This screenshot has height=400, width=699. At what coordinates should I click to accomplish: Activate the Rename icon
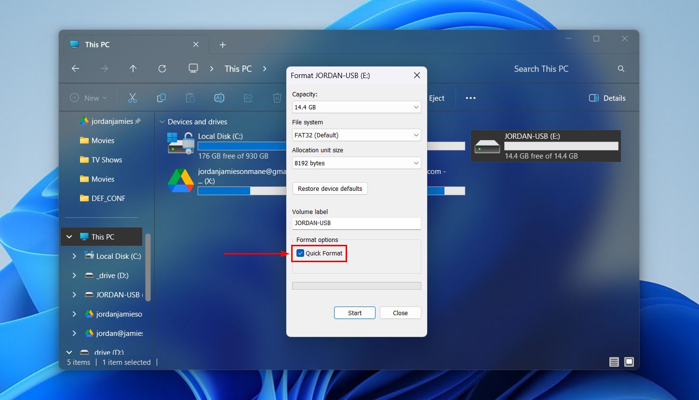(x=219, y=97)
